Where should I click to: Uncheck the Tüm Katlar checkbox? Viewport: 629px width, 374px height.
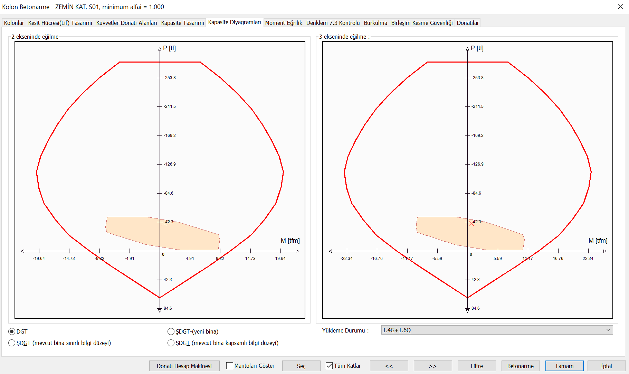coord(329,366)
